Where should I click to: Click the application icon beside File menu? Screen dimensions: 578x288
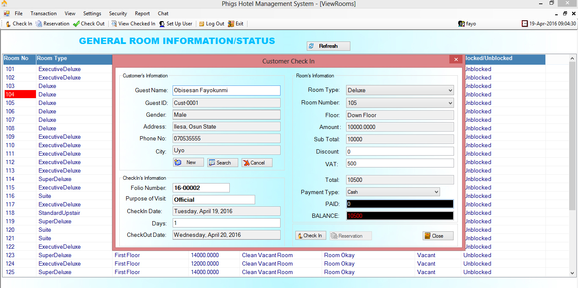point(7,14)
